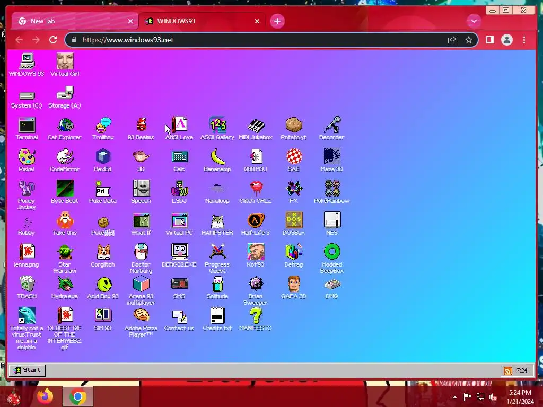Open the HAMPSTER icon
The image size is (543, 407).
tap(217, 224)
